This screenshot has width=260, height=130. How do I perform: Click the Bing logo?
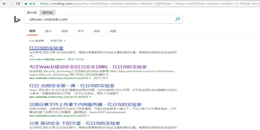coord(17,19)
